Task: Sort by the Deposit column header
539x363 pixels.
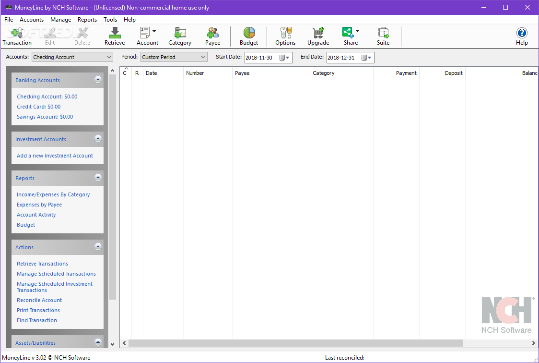Action: point(443,73)
